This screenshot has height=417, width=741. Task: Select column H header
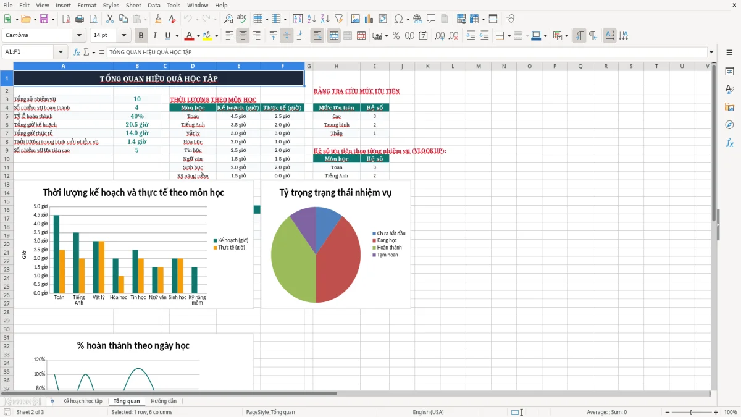337,66
